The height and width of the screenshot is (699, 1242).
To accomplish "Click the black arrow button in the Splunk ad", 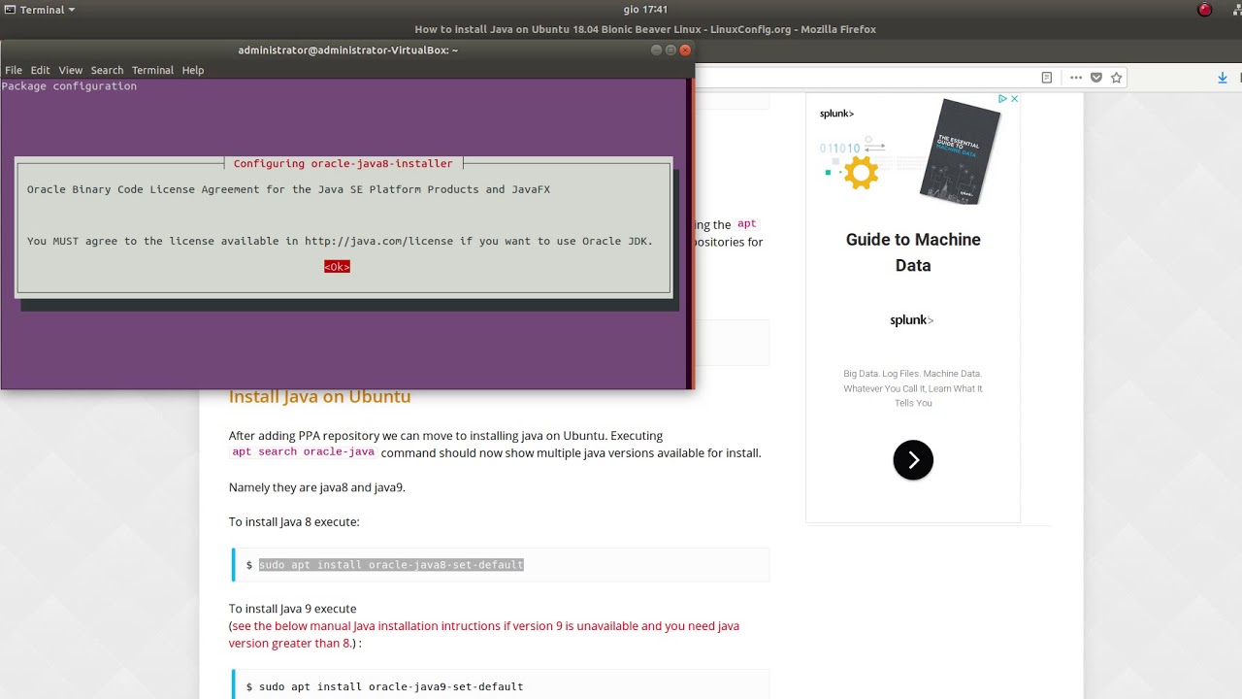I will click(913, 460).
